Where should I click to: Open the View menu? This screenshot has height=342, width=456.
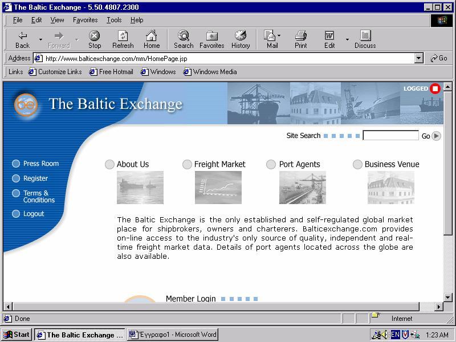click(57, 20)
